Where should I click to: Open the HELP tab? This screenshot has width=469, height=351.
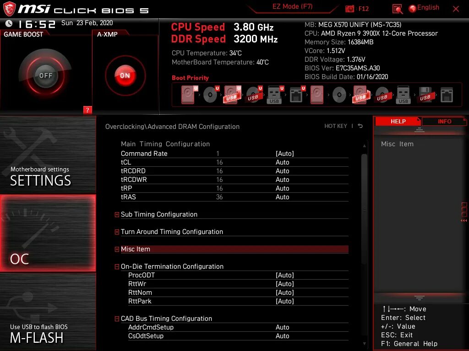(398, 121)
